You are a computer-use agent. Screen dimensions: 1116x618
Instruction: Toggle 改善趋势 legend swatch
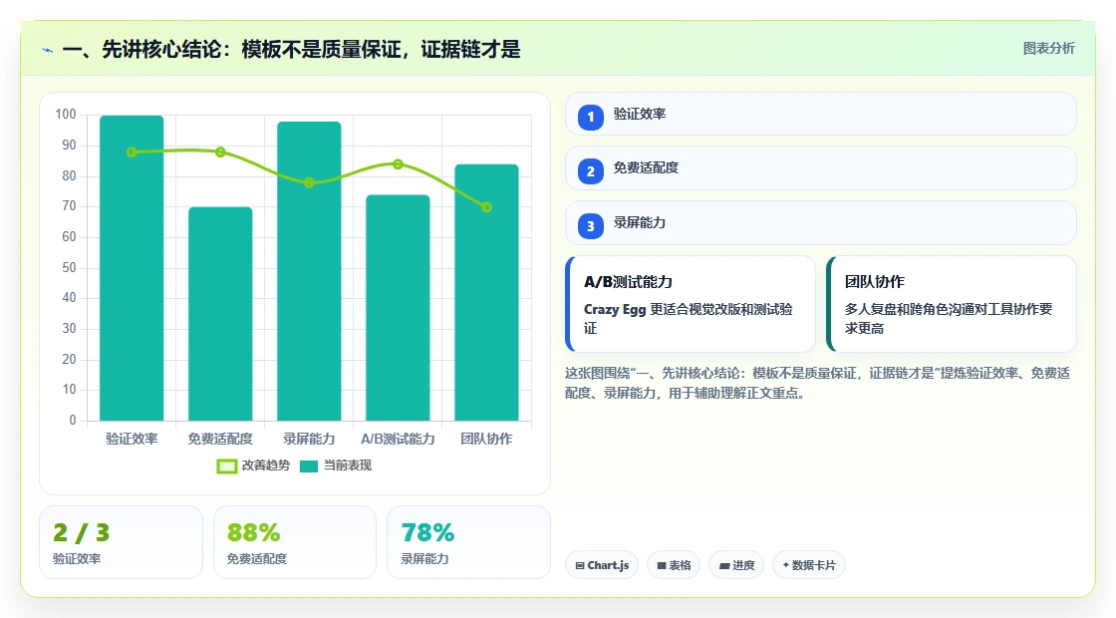(x=226, y=466)
